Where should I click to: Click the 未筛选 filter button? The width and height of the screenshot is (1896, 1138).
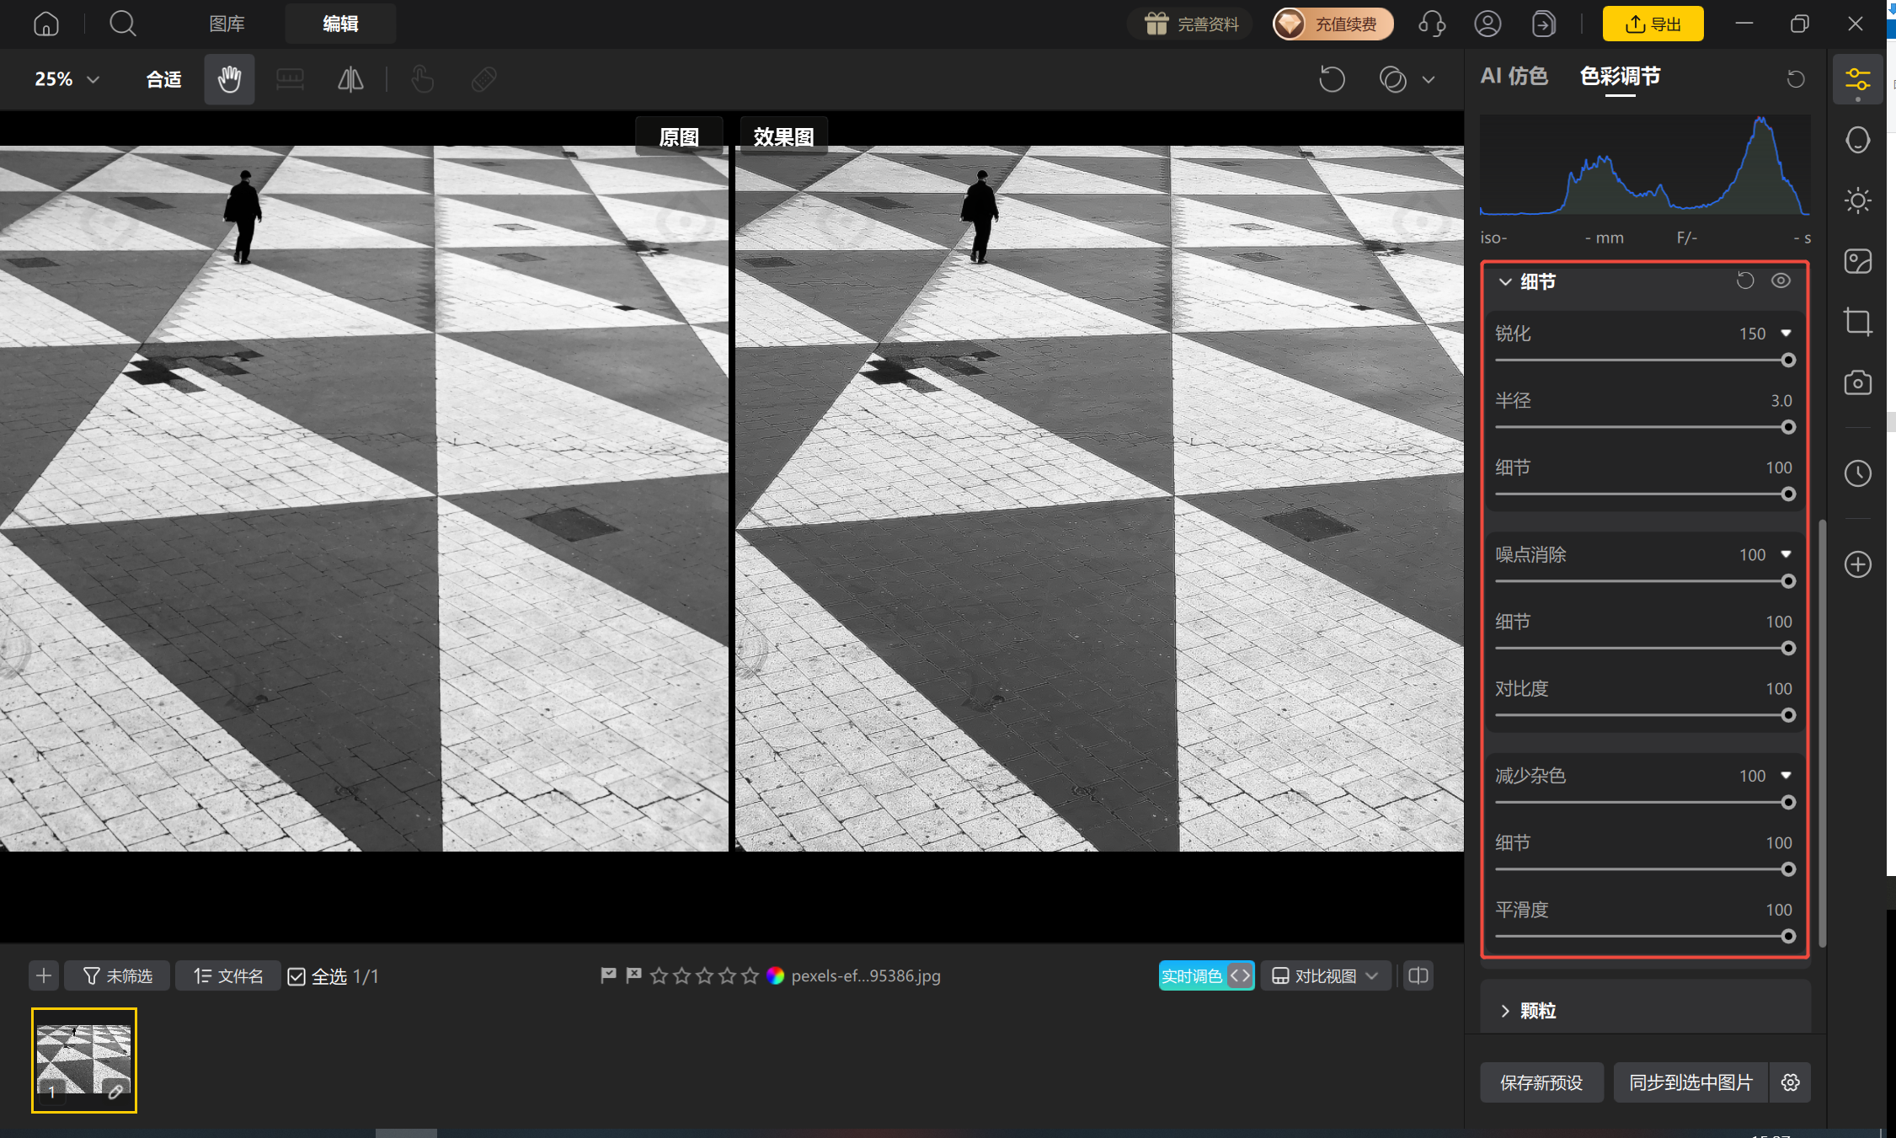[x=117, y=975]
